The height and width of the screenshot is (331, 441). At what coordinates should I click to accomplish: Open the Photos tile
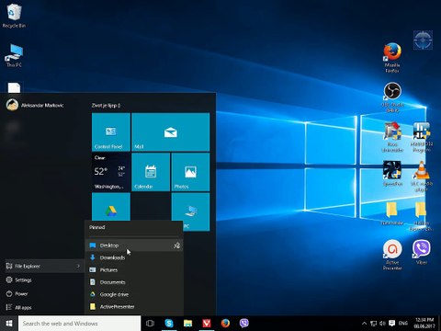[190, 172]
